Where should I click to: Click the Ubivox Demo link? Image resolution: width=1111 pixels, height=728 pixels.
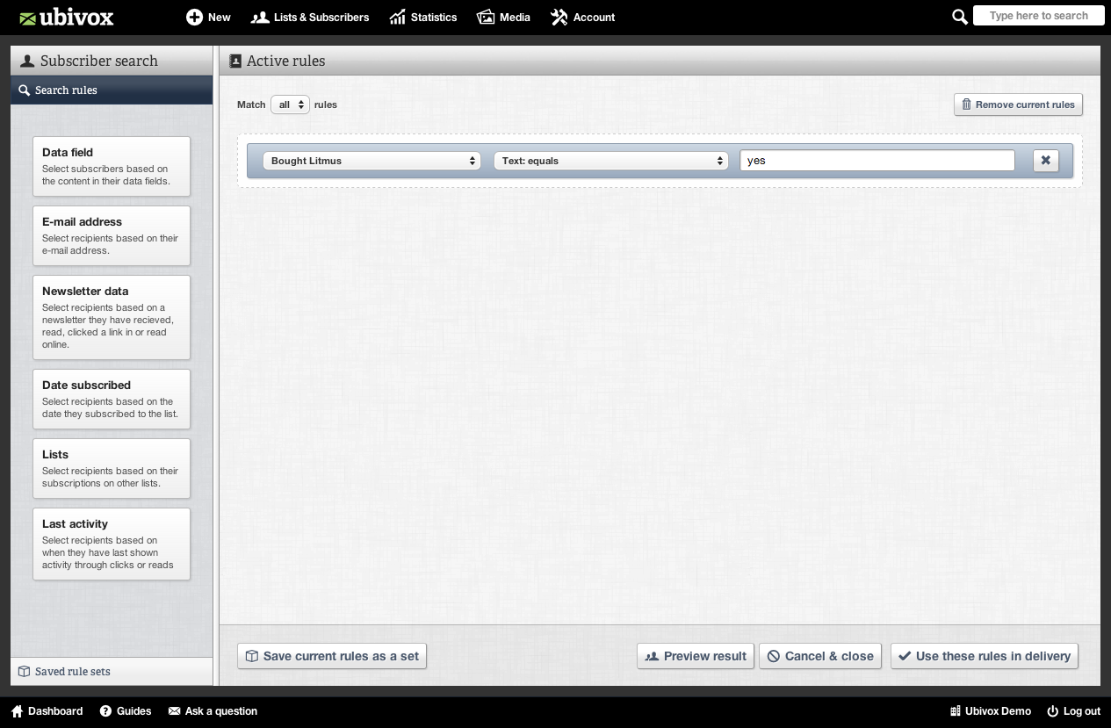991,711
